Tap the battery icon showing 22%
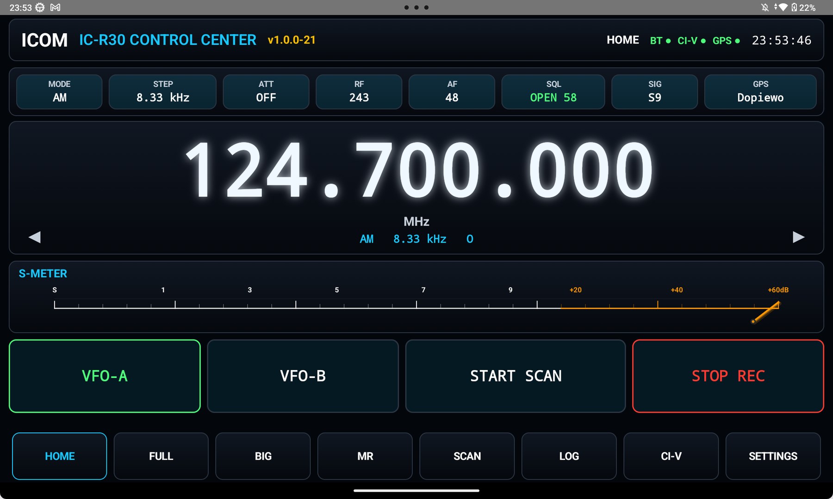 coord(794,7)
